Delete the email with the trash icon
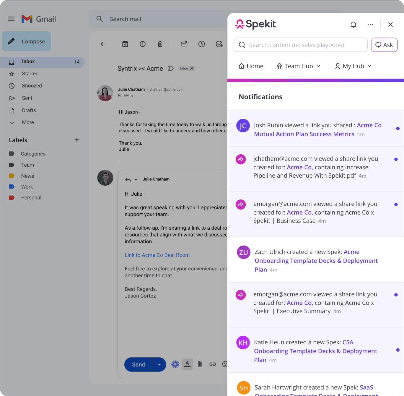Image resolution: width=404 pixels, height=396 pixels. tap(160, 44)
